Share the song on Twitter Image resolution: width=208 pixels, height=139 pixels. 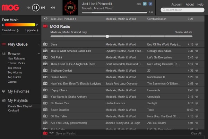tap(145, 4)
